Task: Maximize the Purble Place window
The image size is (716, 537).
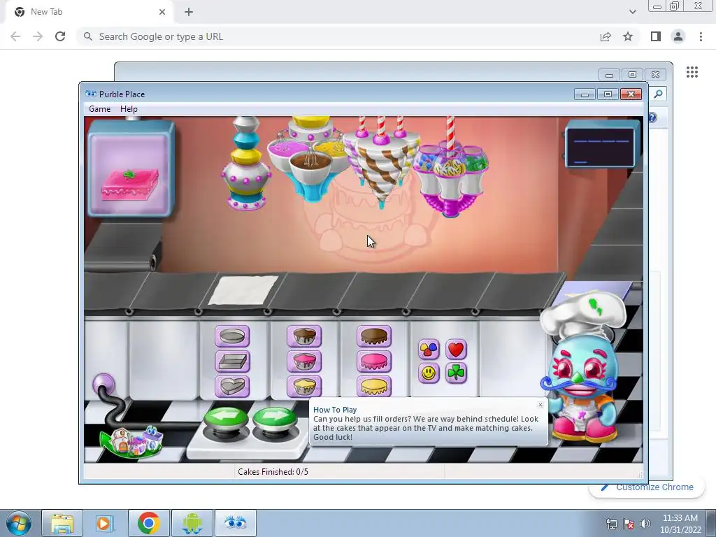Action: [608, 94]
